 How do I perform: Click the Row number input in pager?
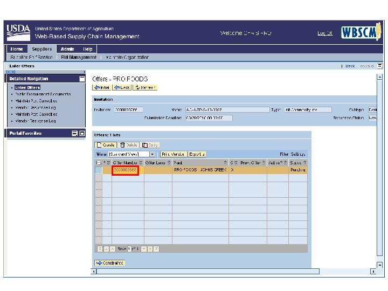tap(129, 248)
